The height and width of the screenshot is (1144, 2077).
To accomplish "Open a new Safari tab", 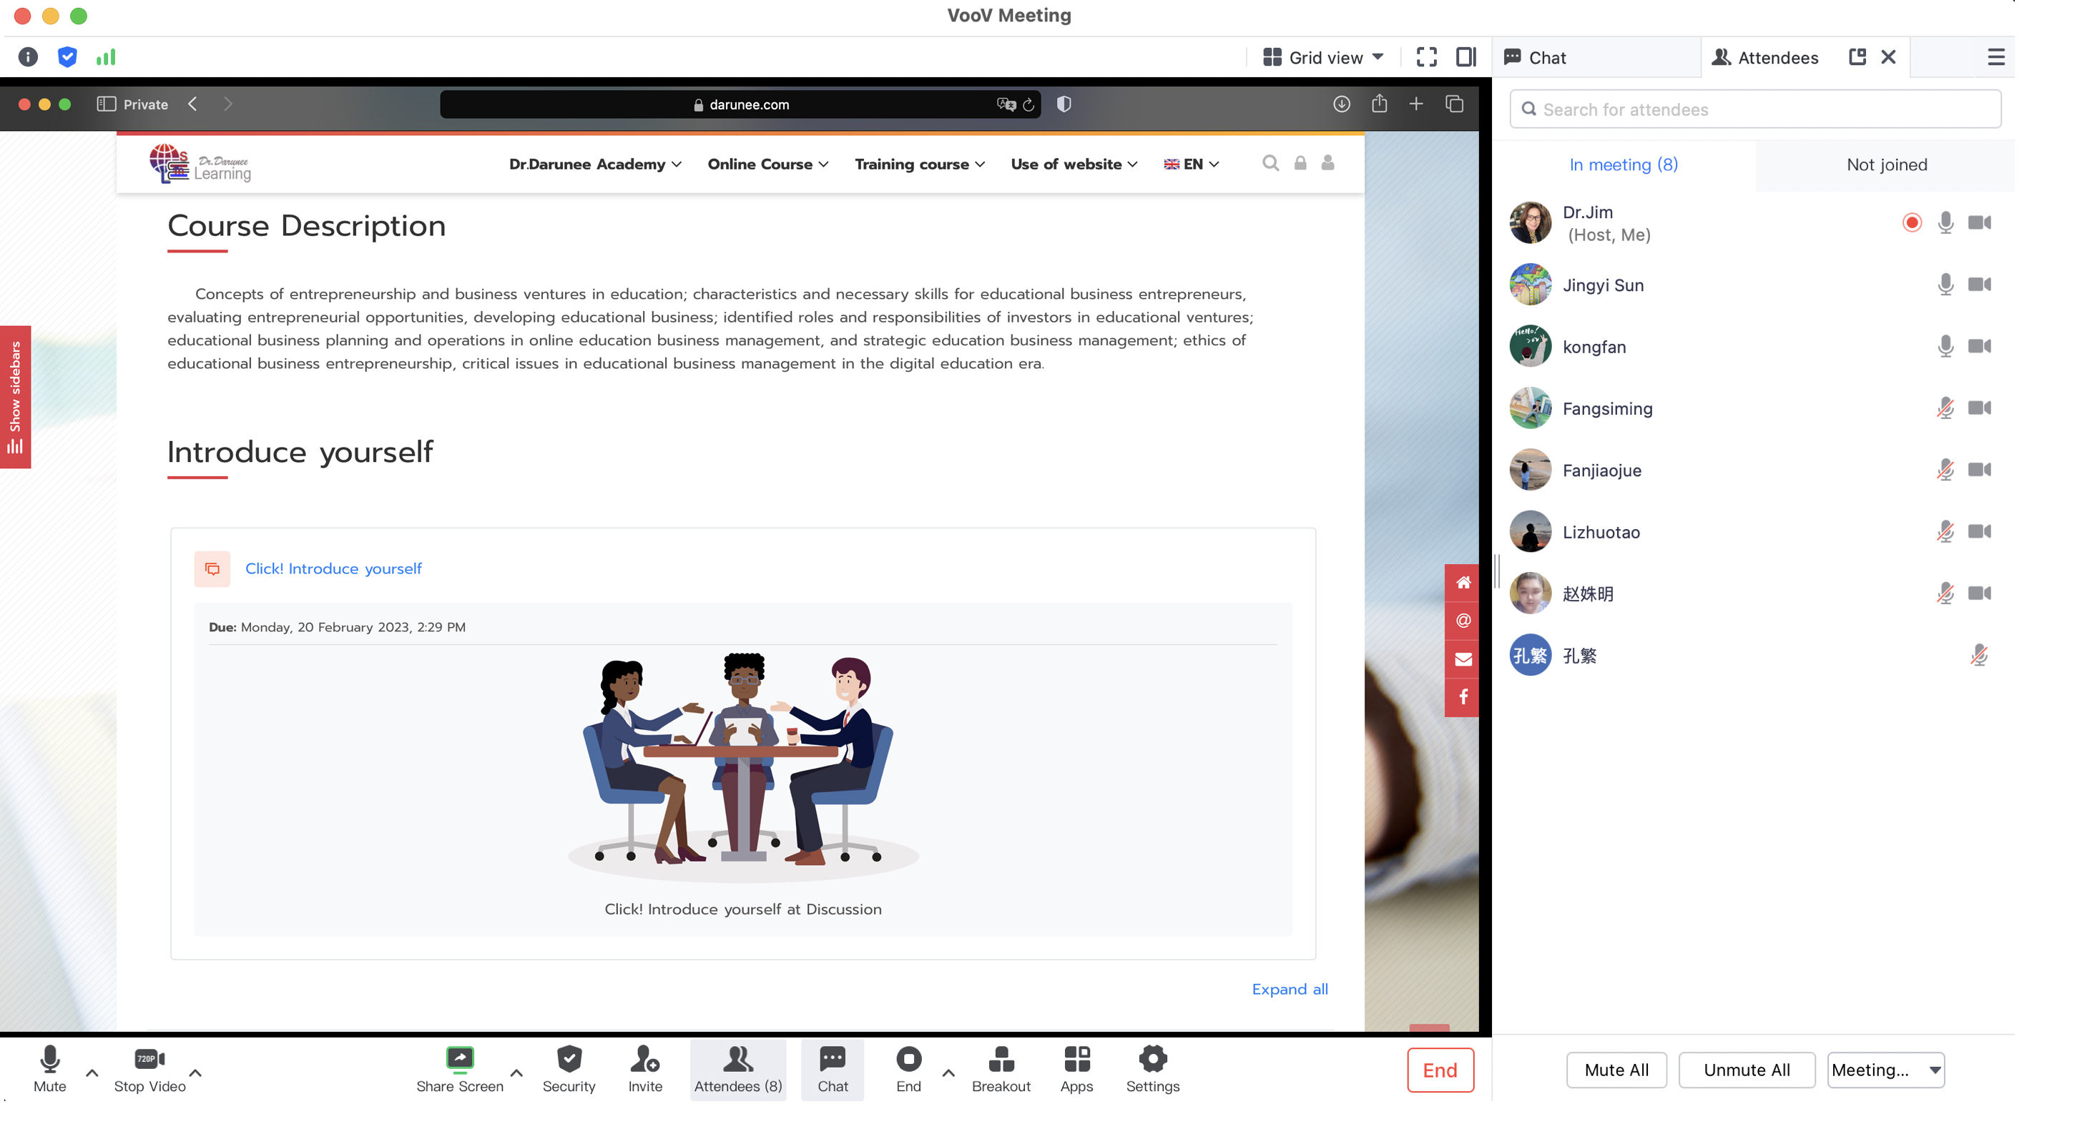I will pyautogui.click(x=1416, y=104).
